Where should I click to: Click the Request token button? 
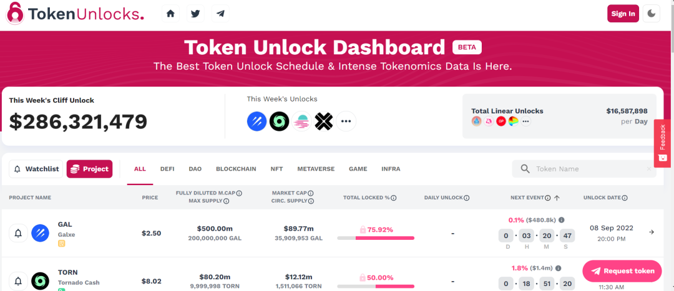click(622, 271)
